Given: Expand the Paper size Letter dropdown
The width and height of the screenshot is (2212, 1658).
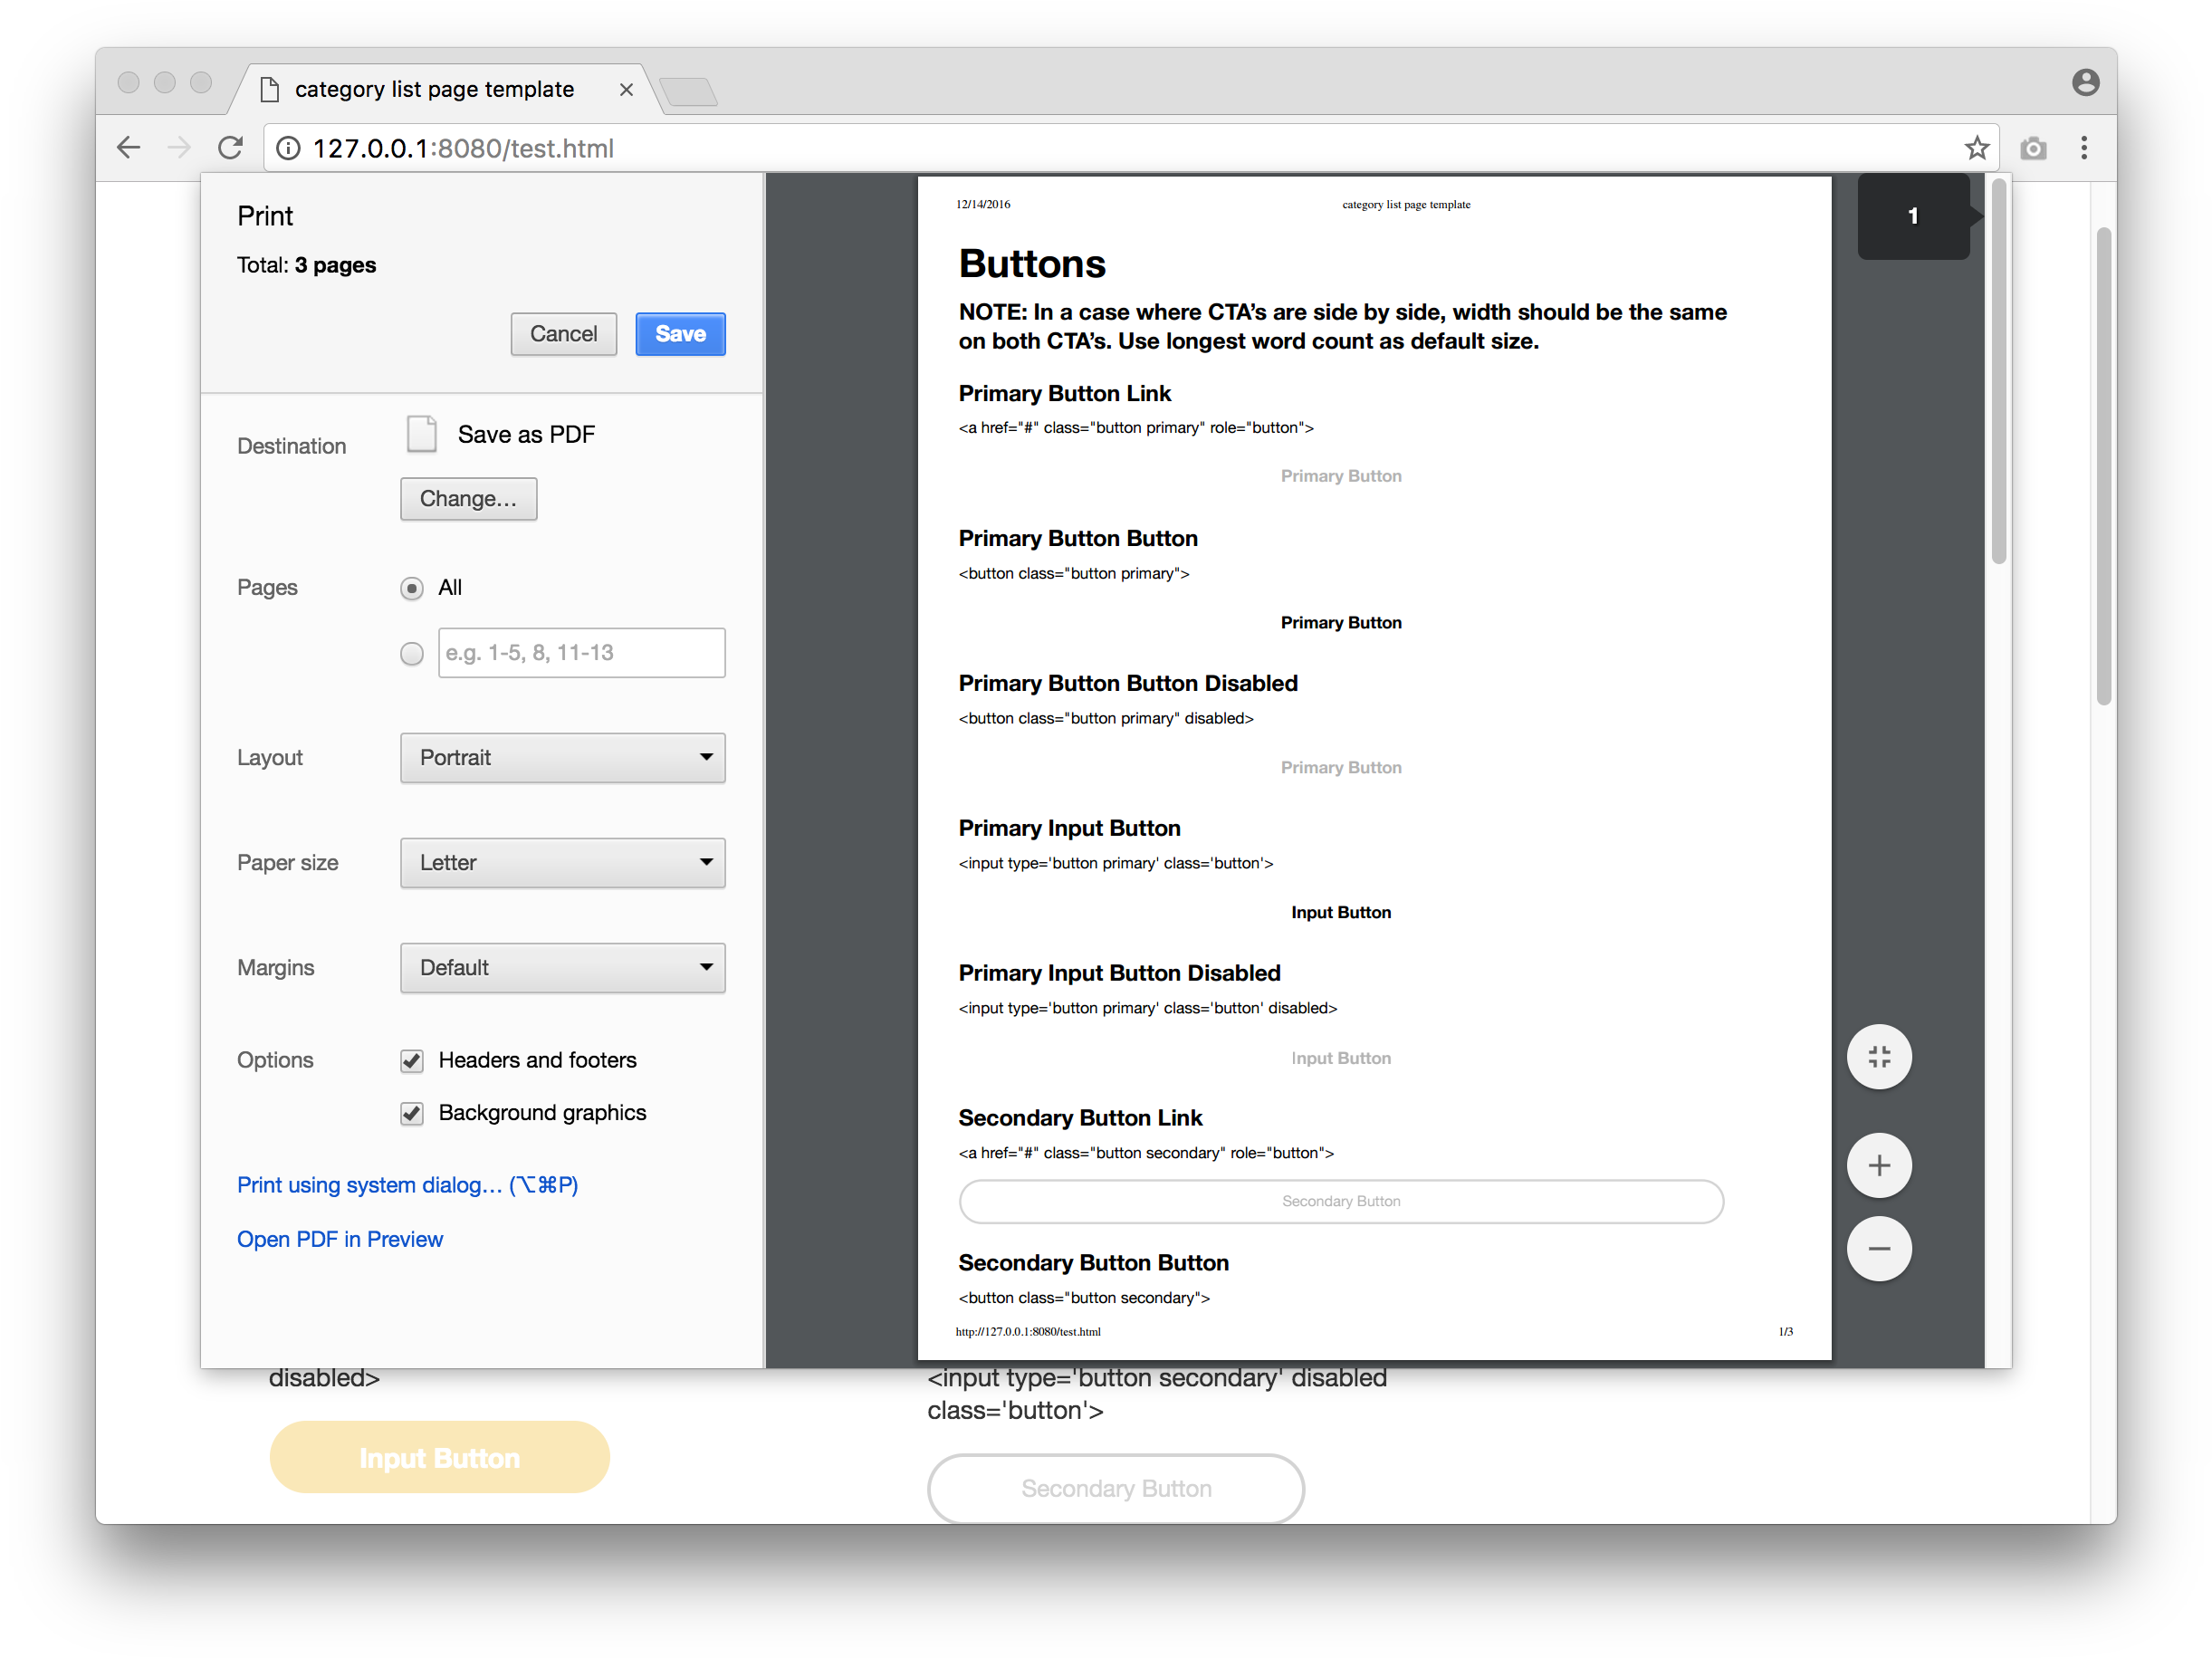Looking at the screenshot, I should click(x=562, y=863).
